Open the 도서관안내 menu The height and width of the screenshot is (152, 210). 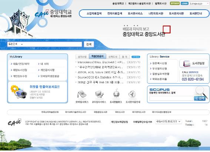(x=196, y=13)
